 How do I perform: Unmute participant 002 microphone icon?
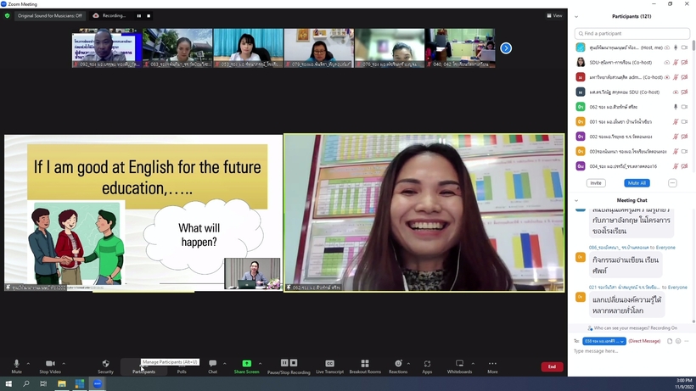tap(676, 137)
